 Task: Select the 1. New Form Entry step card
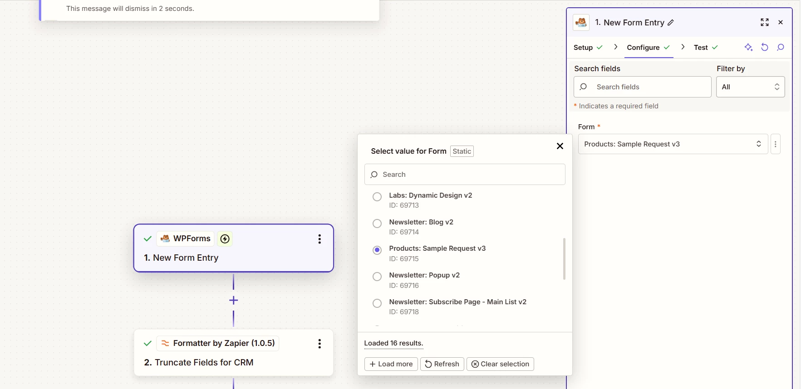point(234,248)
